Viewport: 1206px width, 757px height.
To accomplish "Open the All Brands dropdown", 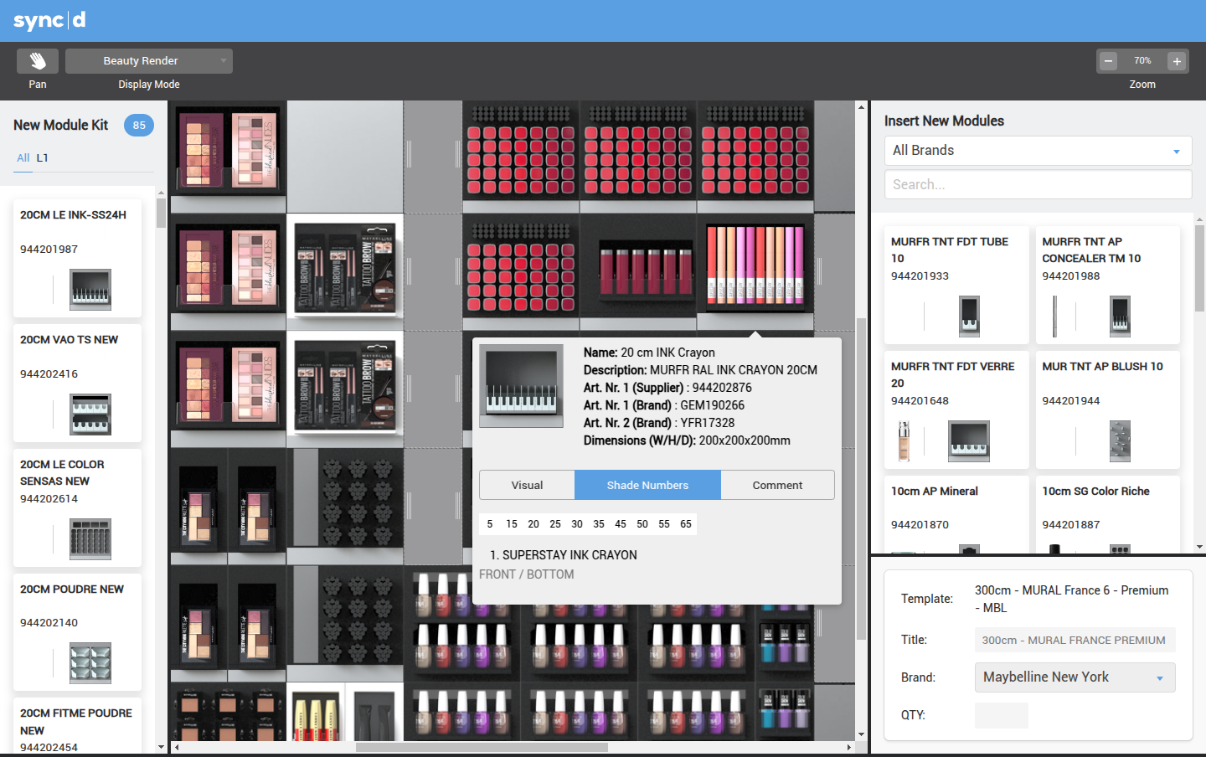I will (1038, 151).
